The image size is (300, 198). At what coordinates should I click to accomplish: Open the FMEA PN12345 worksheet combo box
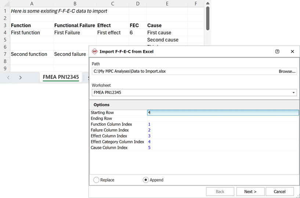[x=191, y=93]
